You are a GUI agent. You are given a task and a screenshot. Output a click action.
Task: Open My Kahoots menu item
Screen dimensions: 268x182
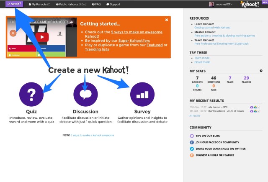pyautogui.click(x=39, y=4)
